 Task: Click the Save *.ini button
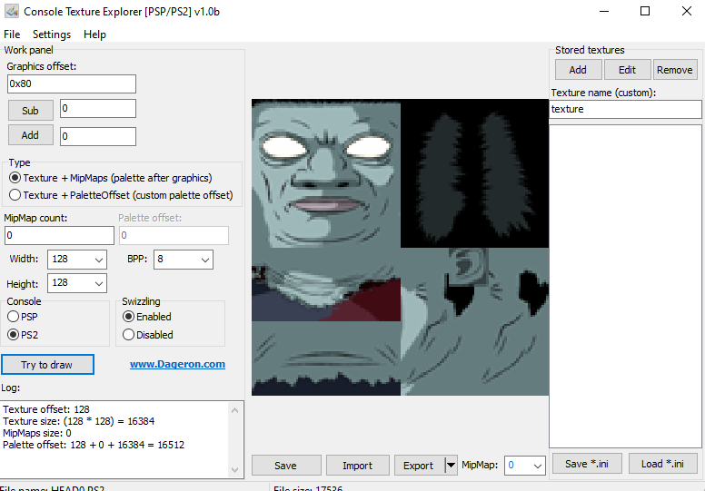click(587, 464)
